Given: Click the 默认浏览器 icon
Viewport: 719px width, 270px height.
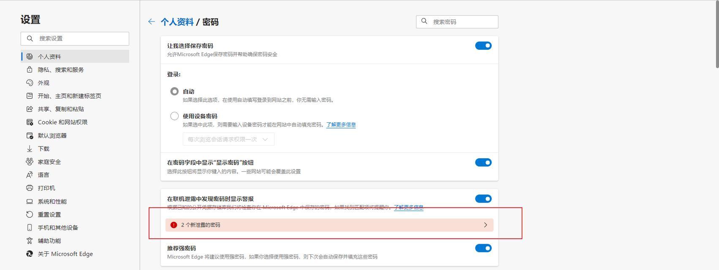Looking at the screenshot, I should point(30,135).
